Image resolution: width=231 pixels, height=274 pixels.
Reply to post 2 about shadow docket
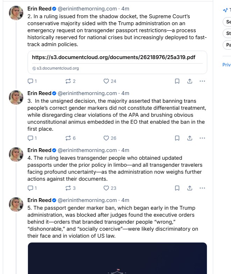pos(30,81)
